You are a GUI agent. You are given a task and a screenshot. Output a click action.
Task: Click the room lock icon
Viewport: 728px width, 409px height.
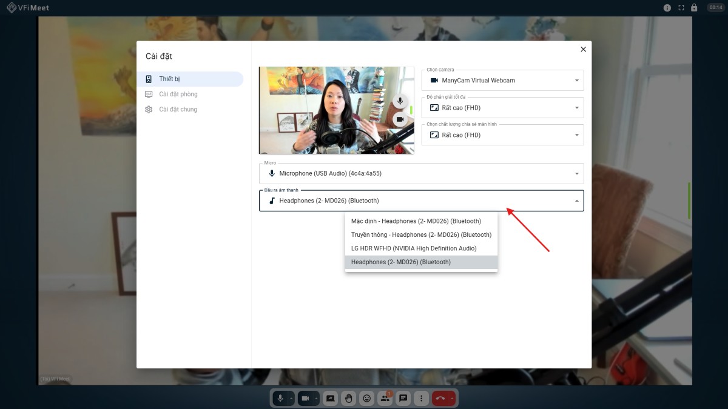(x=694, y=8)
